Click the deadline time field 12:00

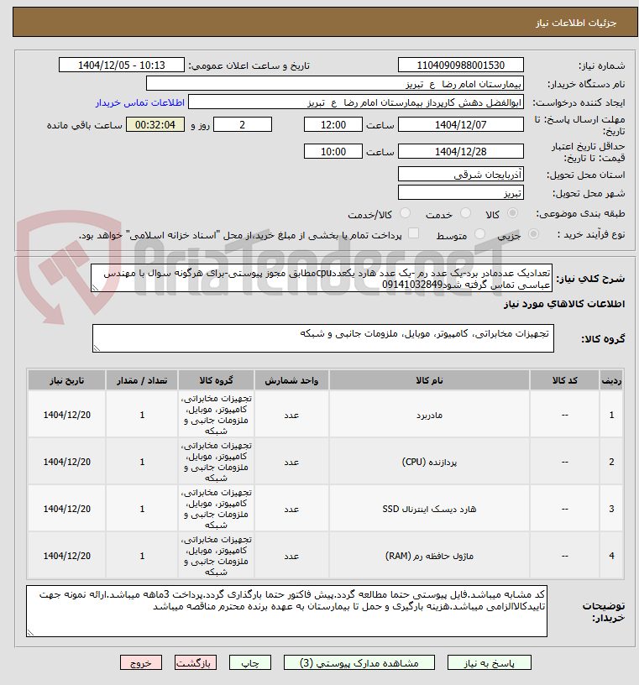point(333,124)
